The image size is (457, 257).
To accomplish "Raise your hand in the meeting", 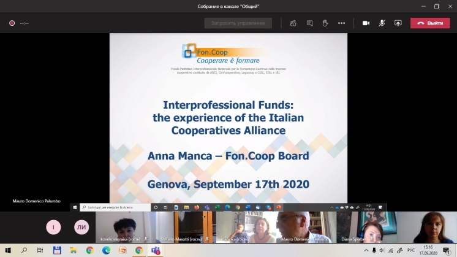I will [325, 23].
